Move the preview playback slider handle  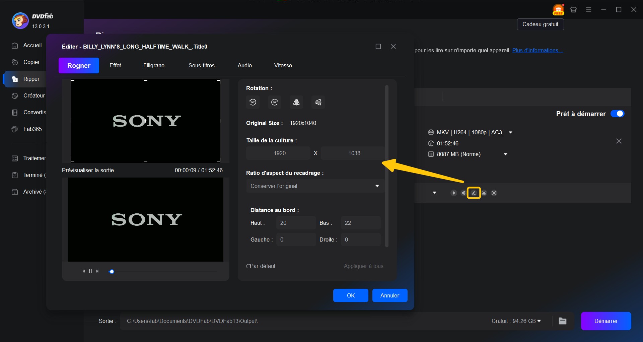tap(112, 272)
